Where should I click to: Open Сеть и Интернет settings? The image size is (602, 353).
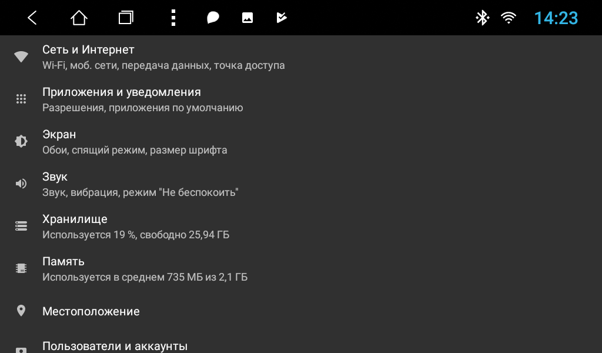point(301,57)
